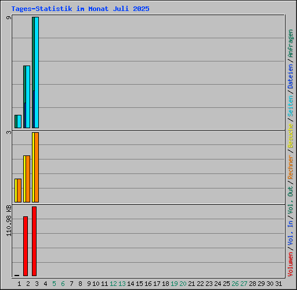Click the tall cyan bar for day 3
Screen dimensions: 297x290
pyautogui.click(x=37, y=72)
